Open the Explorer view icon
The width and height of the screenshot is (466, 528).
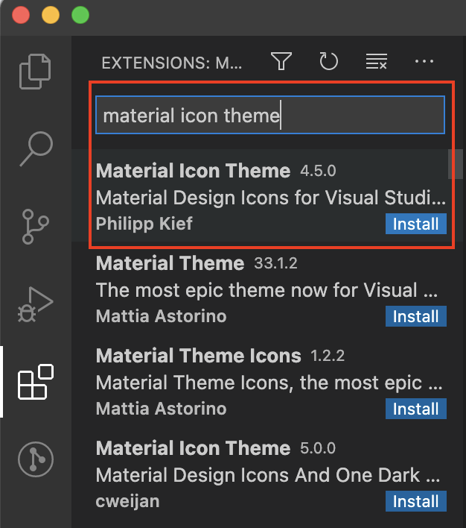coord(35,72)
